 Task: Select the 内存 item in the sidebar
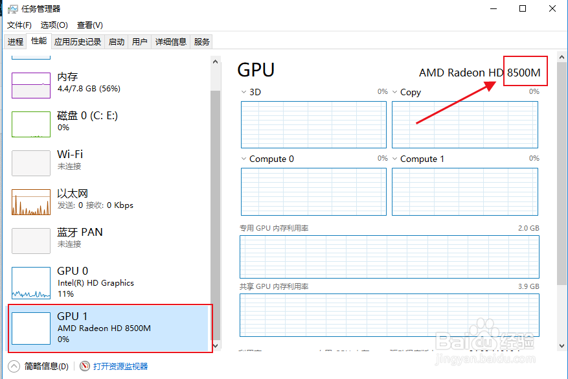click(109, 85)
